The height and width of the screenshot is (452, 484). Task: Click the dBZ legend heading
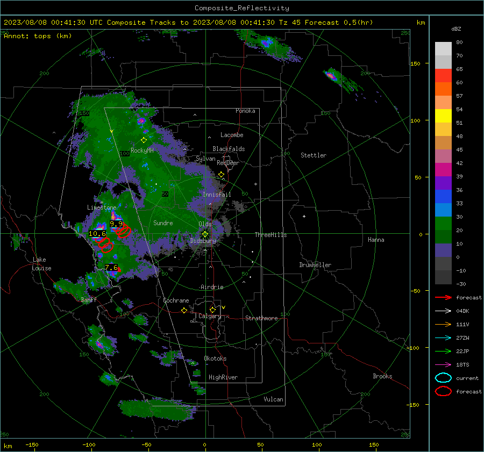tap(456, 28)
